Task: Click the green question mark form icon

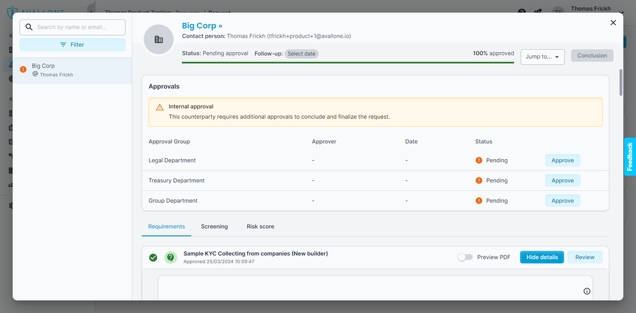Action: (171, 257)
